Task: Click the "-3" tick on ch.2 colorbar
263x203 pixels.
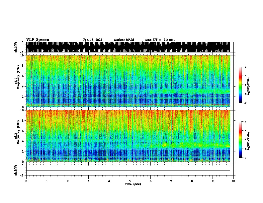Action: pos(245,122)
